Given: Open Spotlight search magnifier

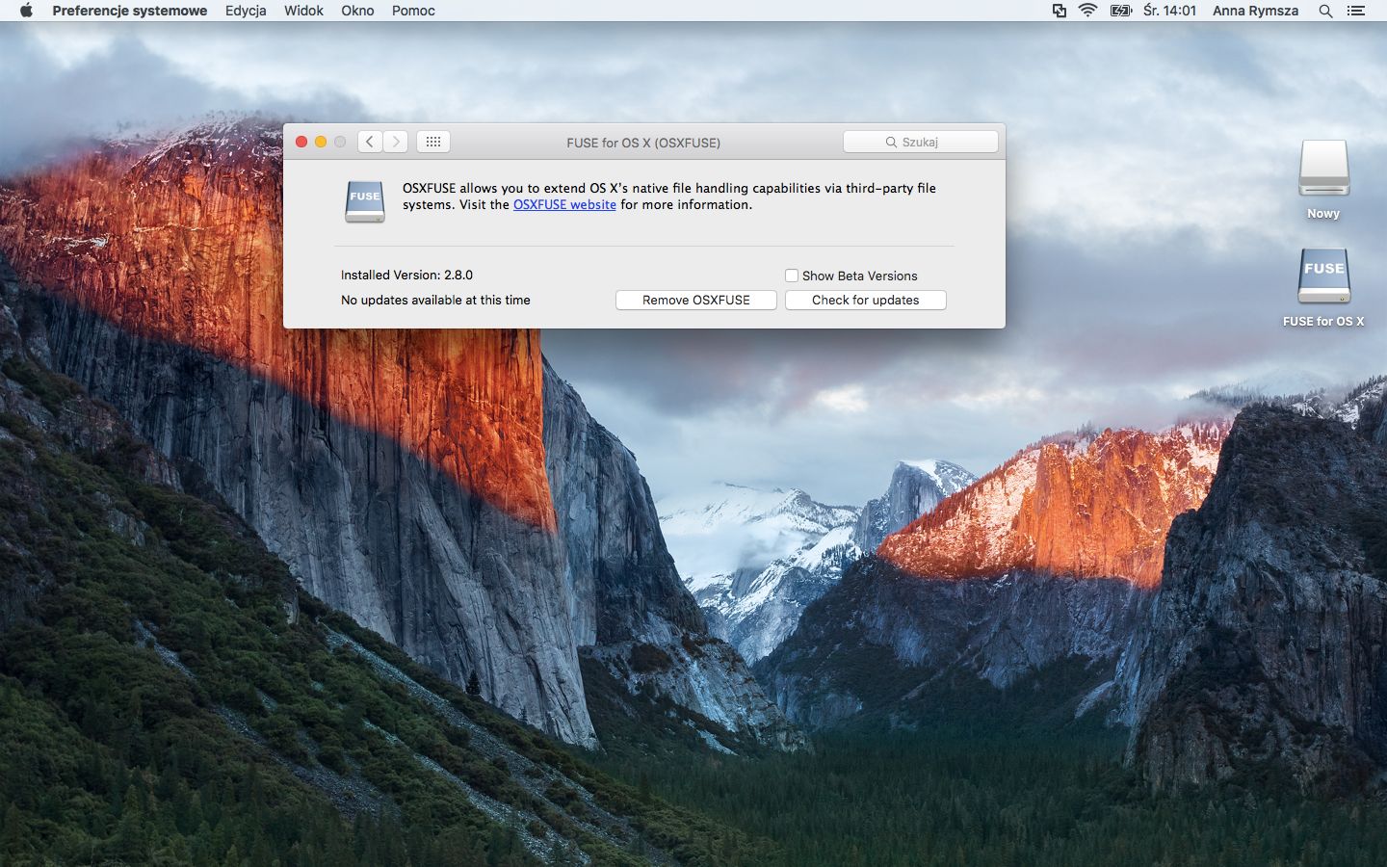Looking at the screenshot, I should [1325, 11].
